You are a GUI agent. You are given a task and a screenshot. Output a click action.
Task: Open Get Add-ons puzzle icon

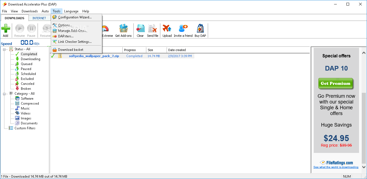click(x=123, y=29)
